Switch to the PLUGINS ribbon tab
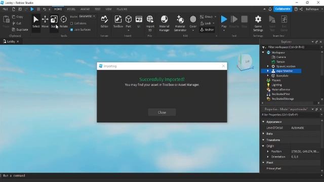 point(122,9)
